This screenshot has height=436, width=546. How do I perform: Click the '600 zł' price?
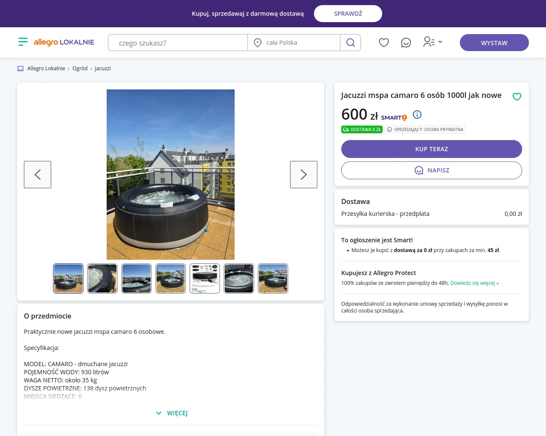(360, 115)
